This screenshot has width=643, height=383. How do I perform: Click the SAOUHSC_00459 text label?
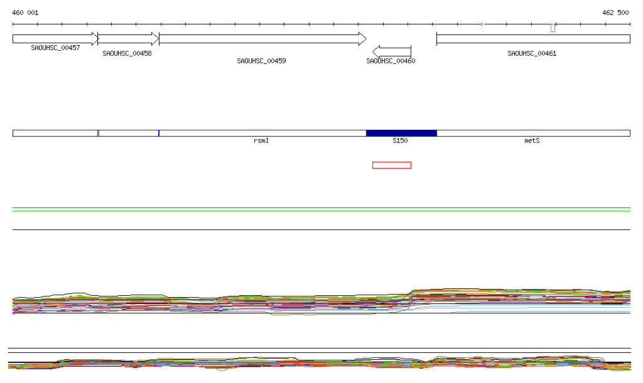click(261, 61)
